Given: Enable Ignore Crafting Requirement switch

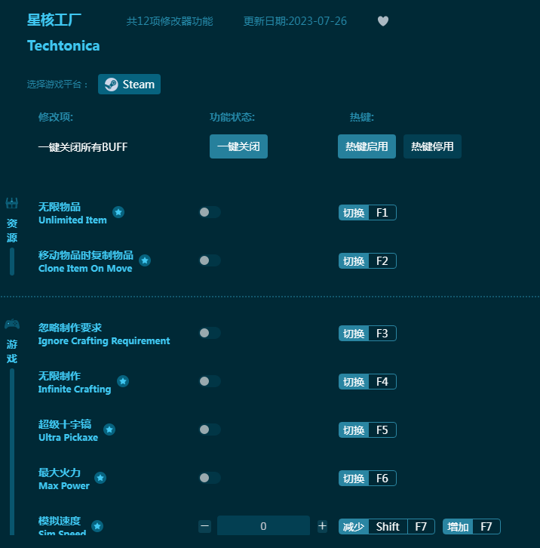Looking at the screenshot, I should [210, 333].
